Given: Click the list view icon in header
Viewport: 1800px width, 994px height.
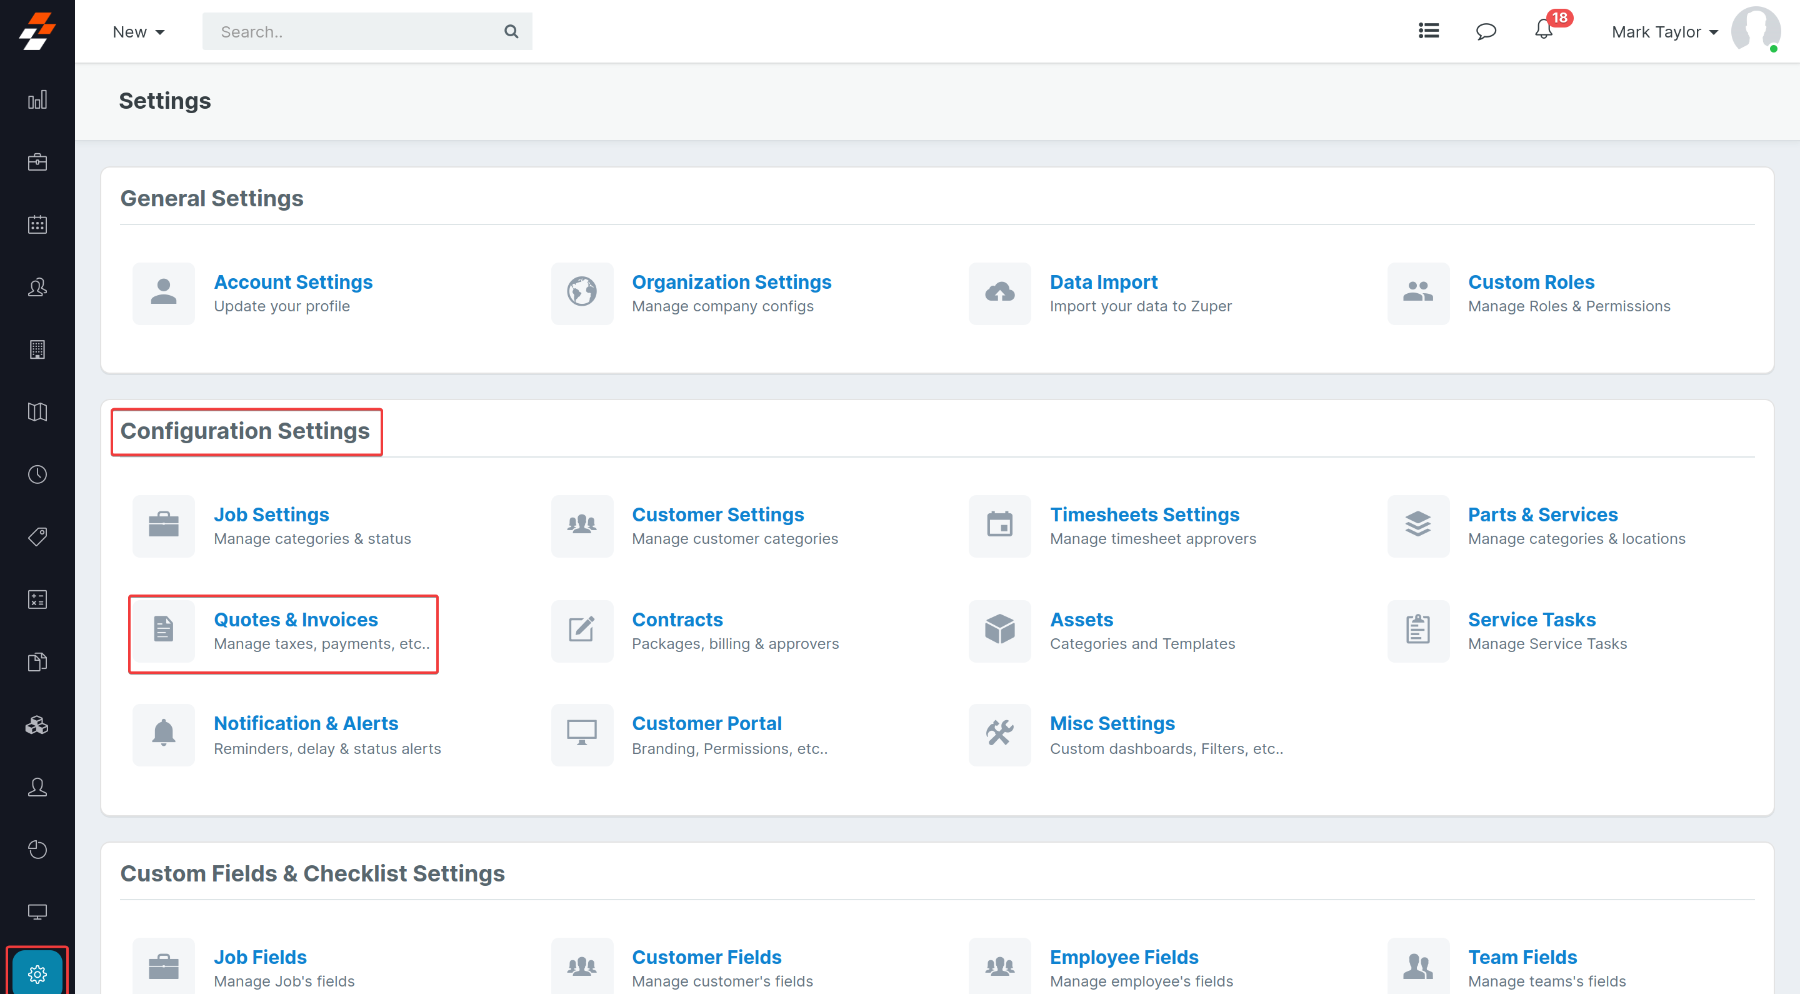Looking at the screenshot, I should [x=1428, y=31].
